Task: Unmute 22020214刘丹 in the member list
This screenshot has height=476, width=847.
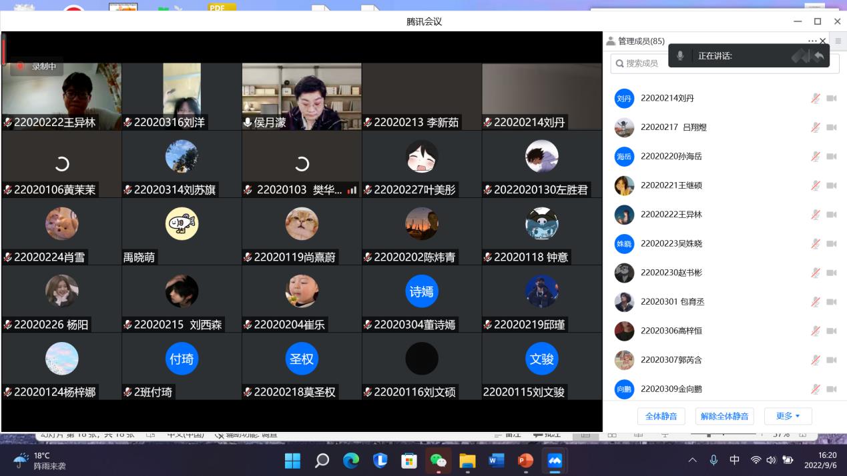Action: tap(816, 98)
